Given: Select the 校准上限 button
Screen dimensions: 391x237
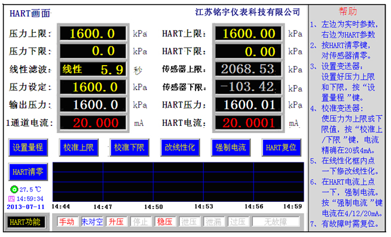Looking at the screenshot, I should (x=79, y=147).
